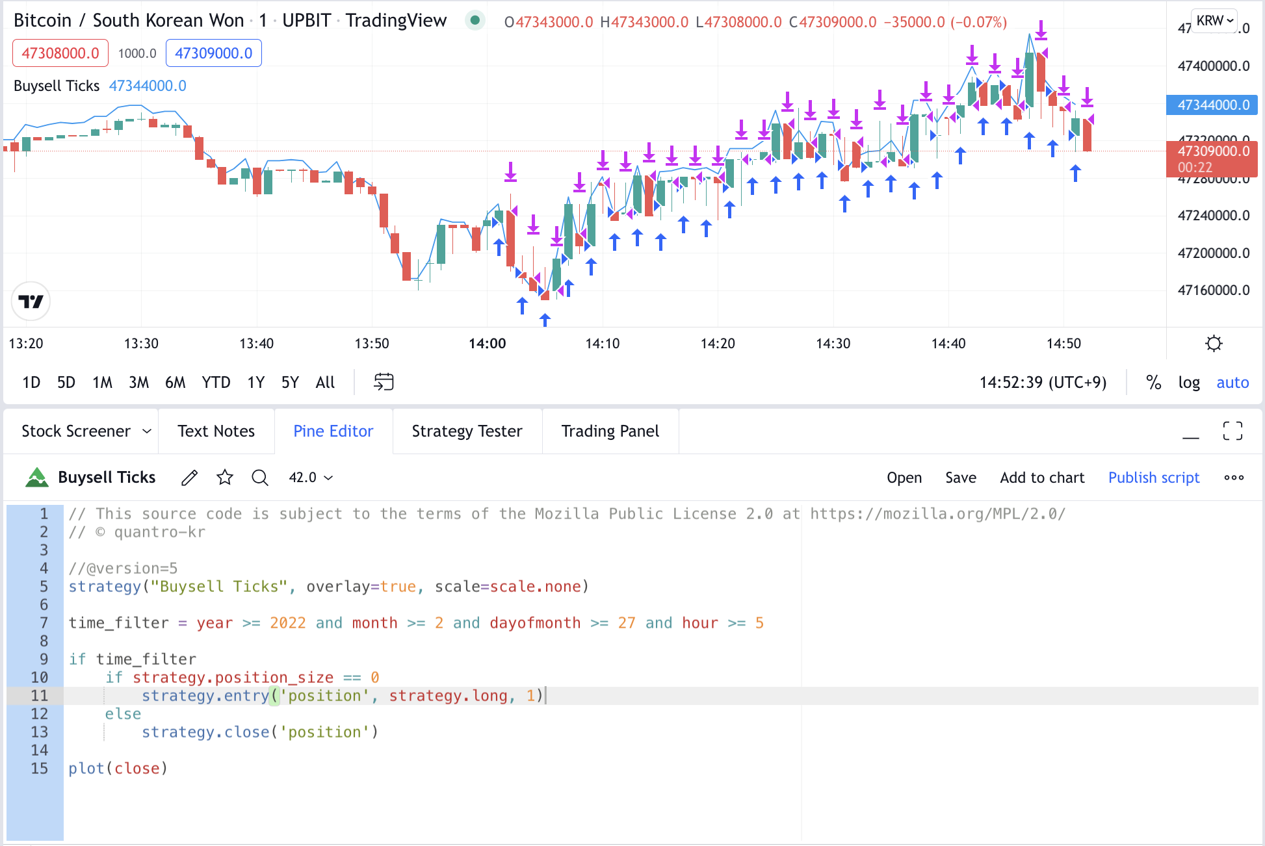This screenshot has height=846, width=1265.
Task: Open the KRW currency dropdown
Action: [1214, 21]
